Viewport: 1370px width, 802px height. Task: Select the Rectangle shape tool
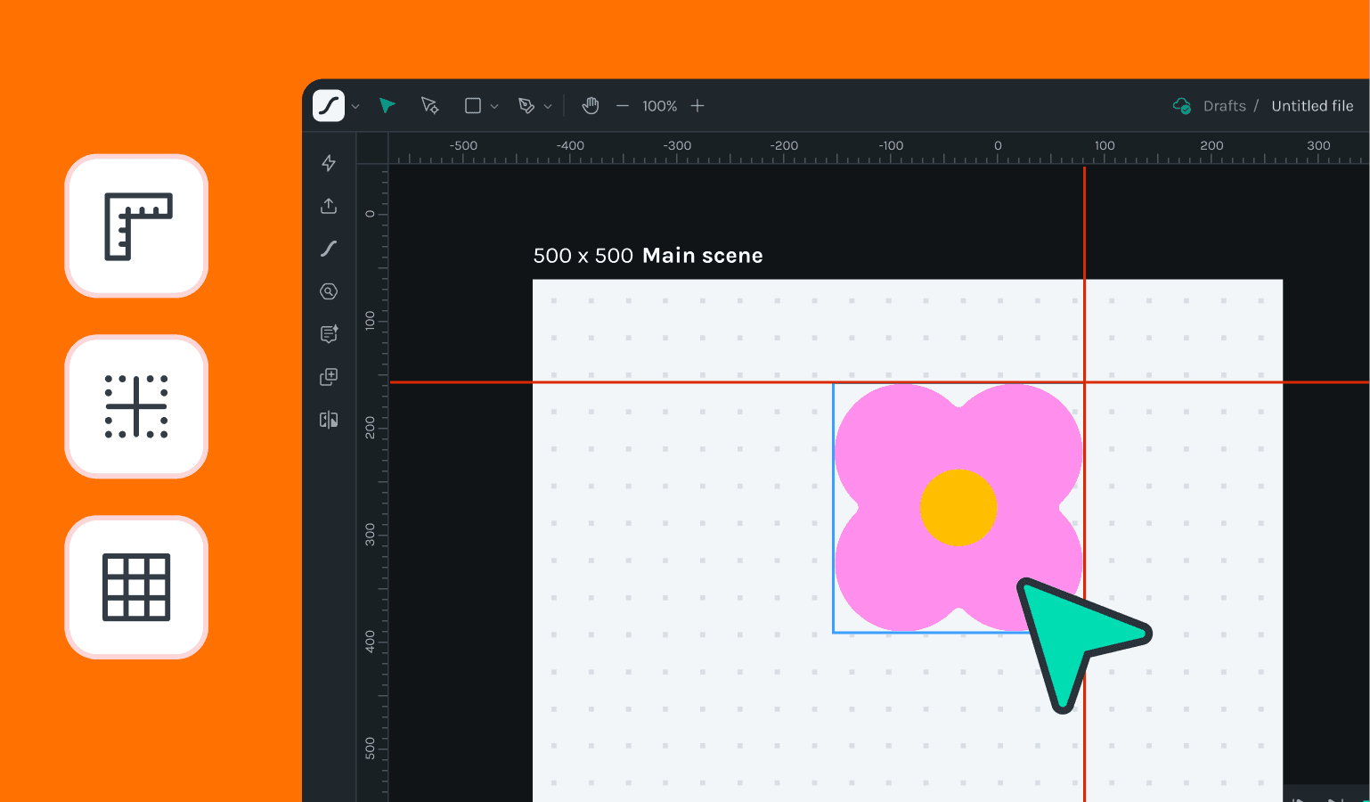pos(473,105)
